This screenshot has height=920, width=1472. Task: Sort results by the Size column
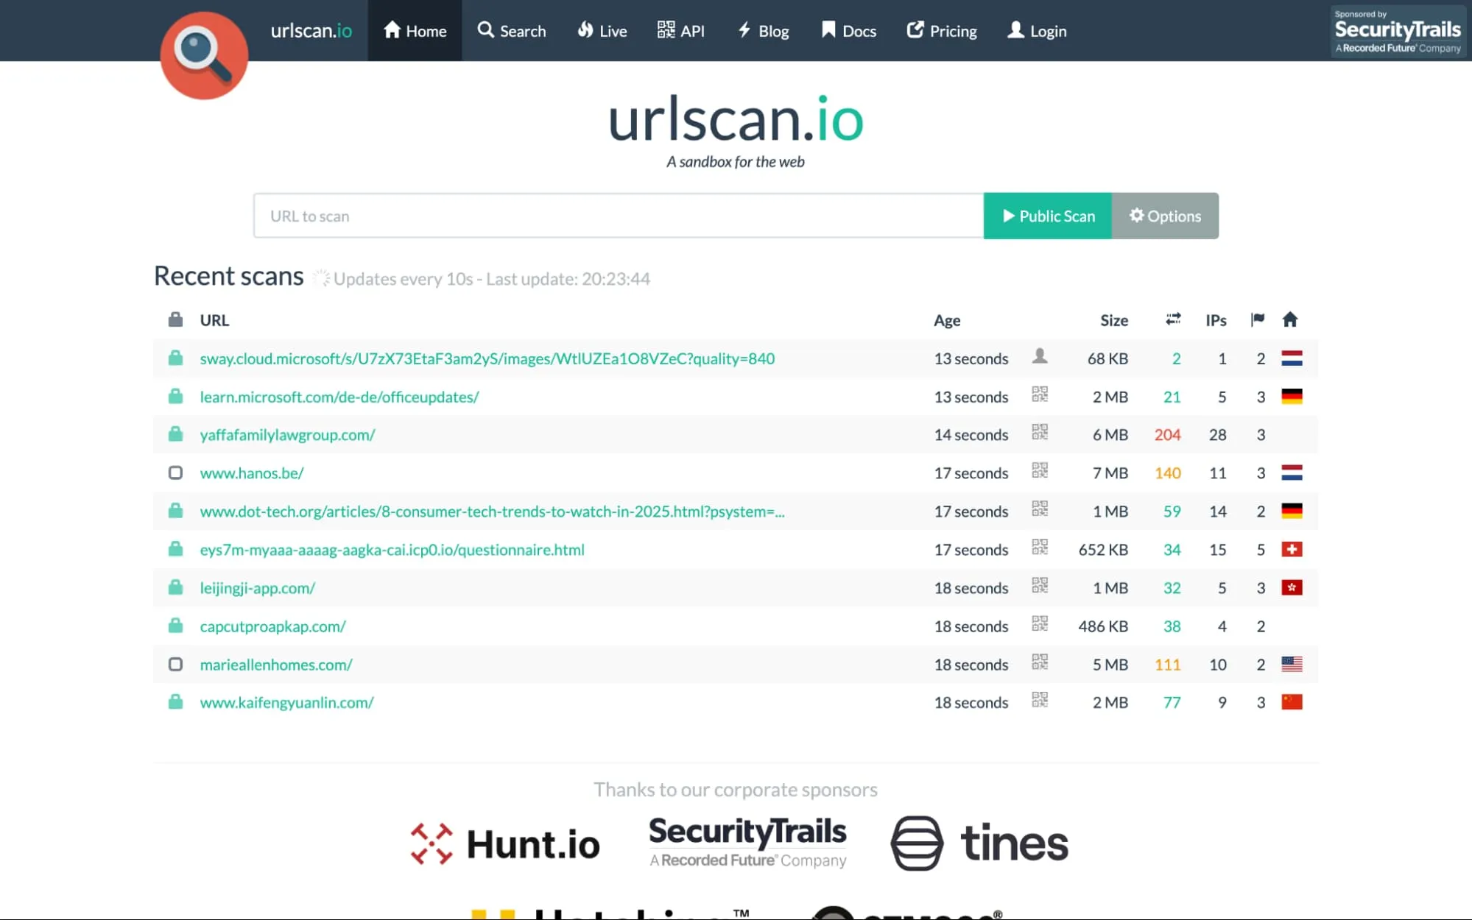[1113, 320]
